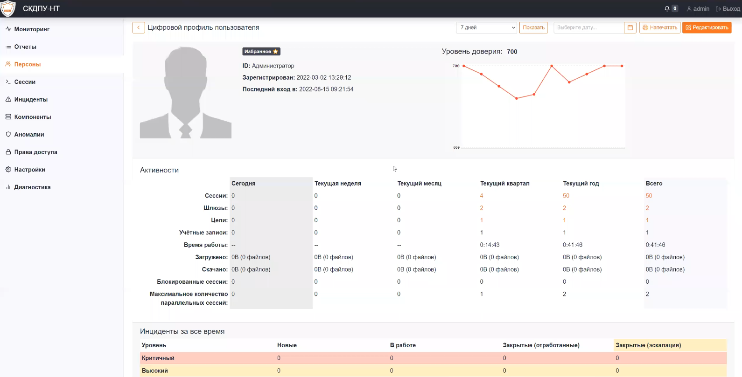Click the trust level line chart
This screenshot has height=377, width=742.
(539, 107)
